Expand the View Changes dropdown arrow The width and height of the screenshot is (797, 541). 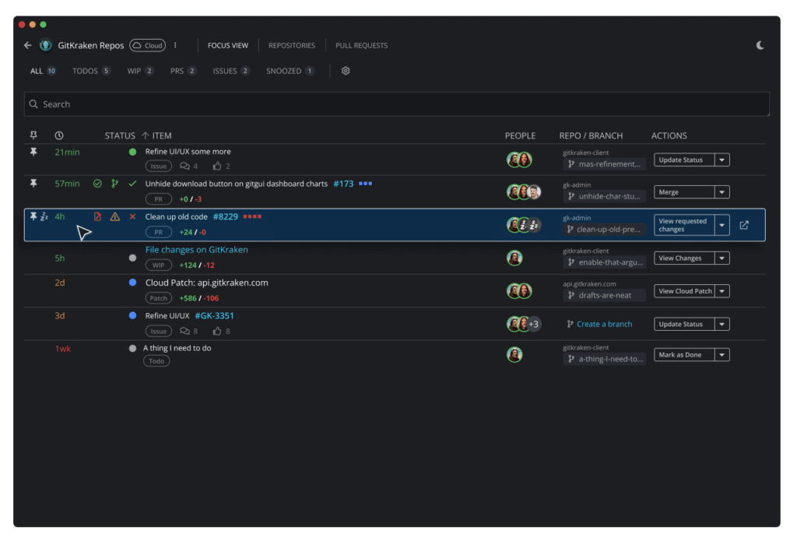coord(722,258)
